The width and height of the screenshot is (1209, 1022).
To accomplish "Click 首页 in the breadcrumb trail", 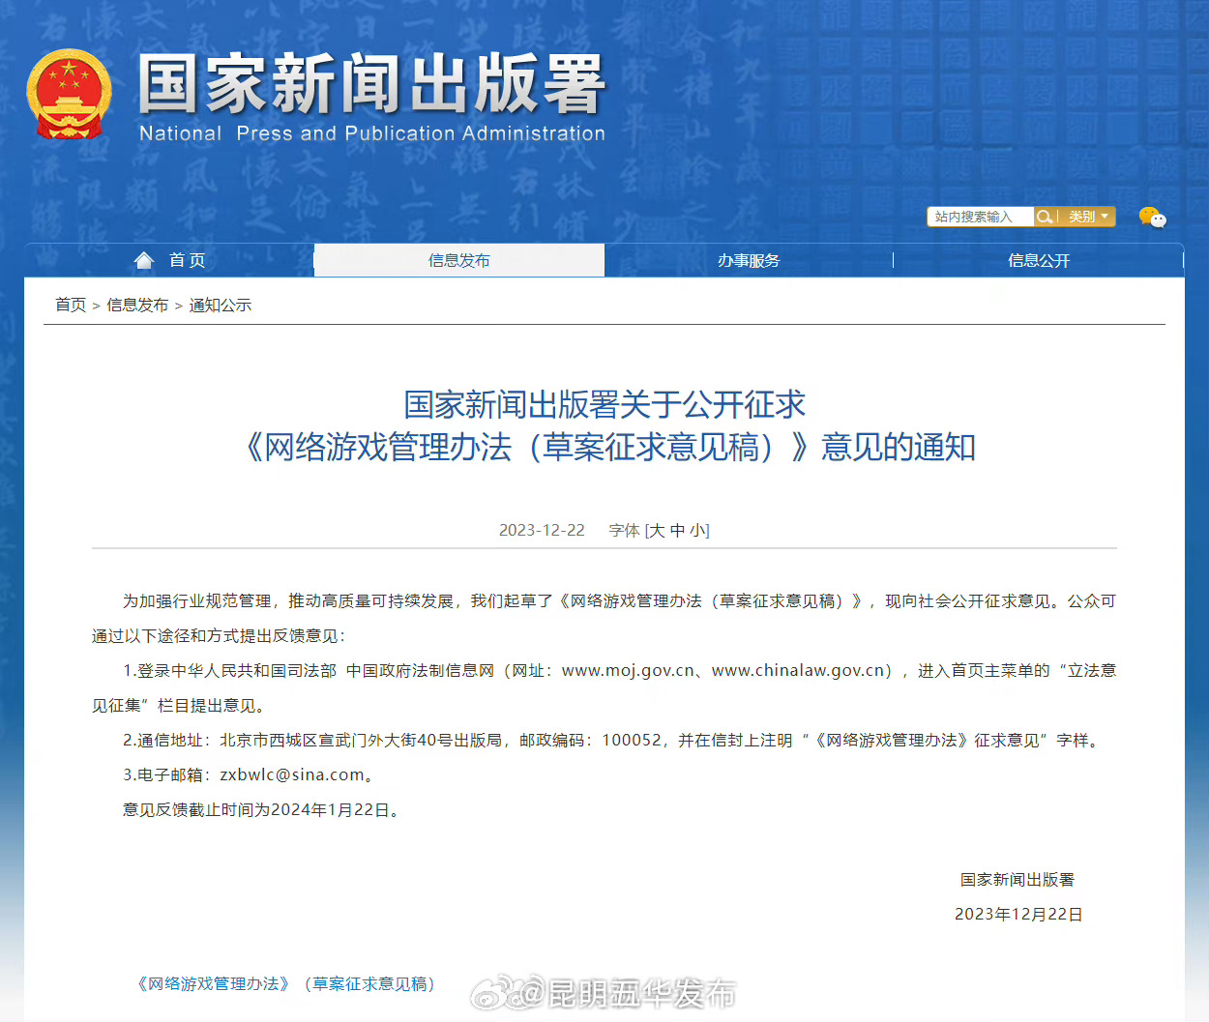I will click(x=69, y=304).
